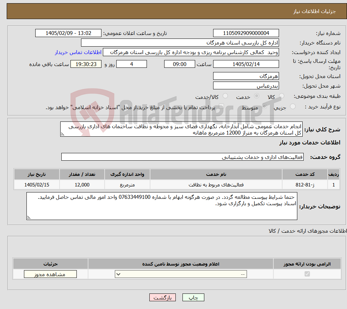Click the جزئیات اطلاعات نیاز page title
This screenshot has height=309, width=347.
(x=315, y=11)
